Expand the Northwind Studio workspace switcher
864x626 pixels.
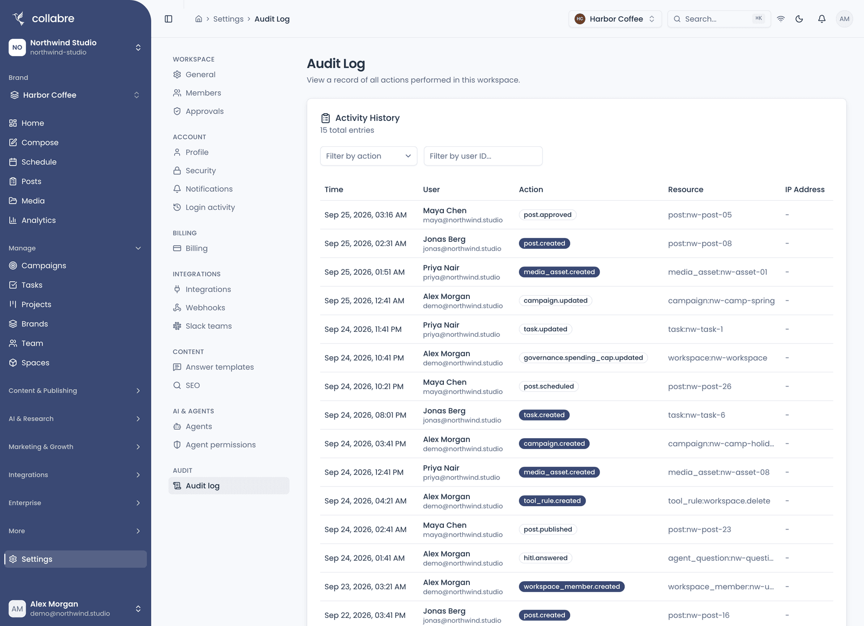click(76, 47)
